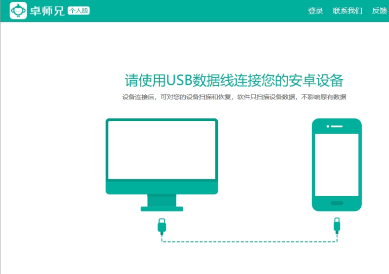Click the USB plug below the computer
The image size is (389, 274).
point(161,225)
